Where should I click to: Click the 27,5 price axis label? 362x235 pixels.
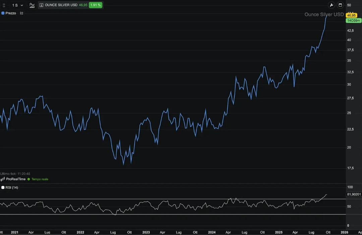tap(351, 98)
